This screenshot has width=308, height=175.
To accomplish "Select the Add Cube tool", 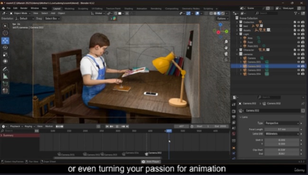I will pyautogui.click(x=5, y=84).
